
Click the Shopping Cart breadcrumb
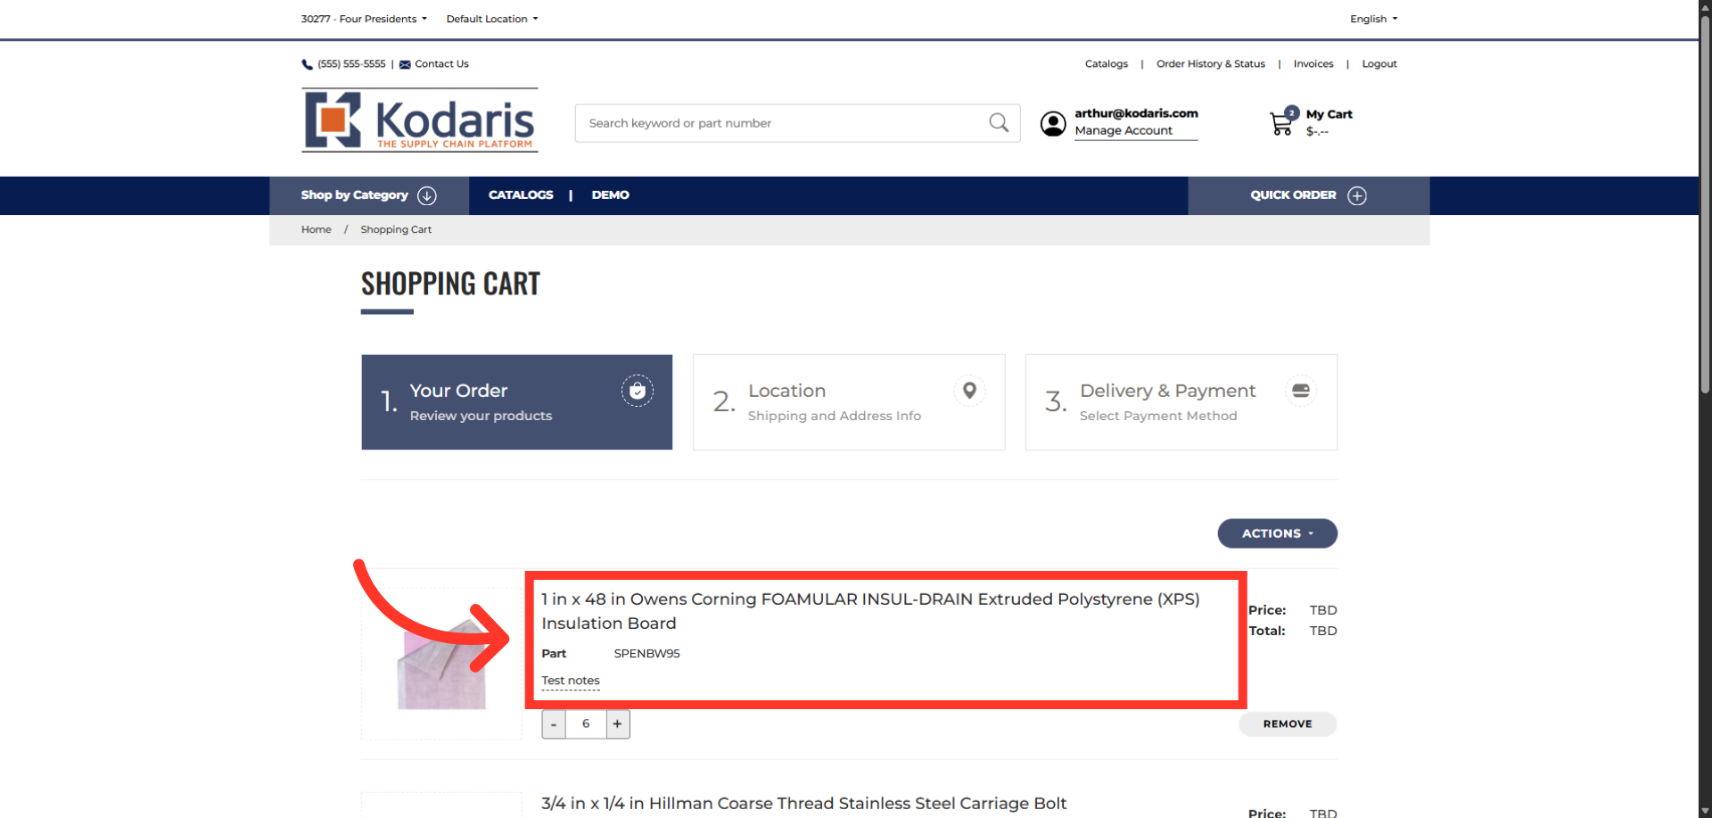(396, 230)
